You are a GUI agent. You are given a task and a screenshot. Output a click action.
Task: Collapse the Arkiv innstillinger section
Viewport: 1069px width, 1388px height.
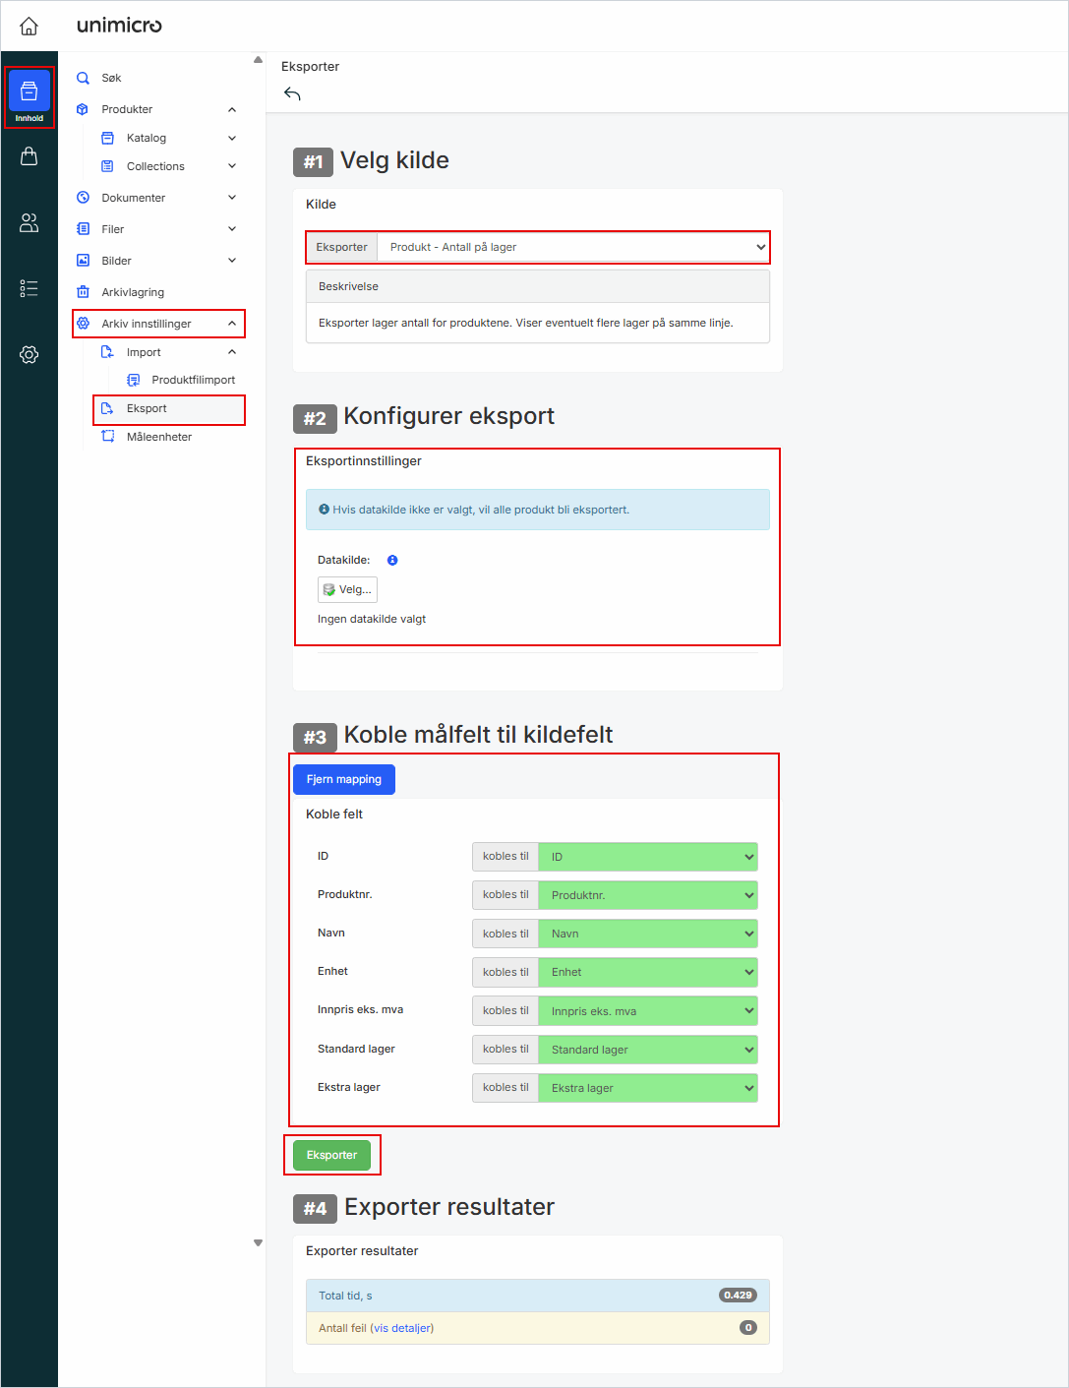232,324
